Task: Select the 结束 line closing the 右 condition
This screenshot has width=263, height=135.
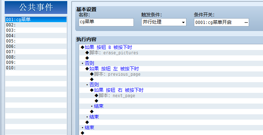Action: [171, 106]
